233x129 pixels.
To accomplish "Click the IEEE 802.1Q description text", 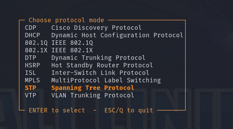I will (x=72, y=43).
